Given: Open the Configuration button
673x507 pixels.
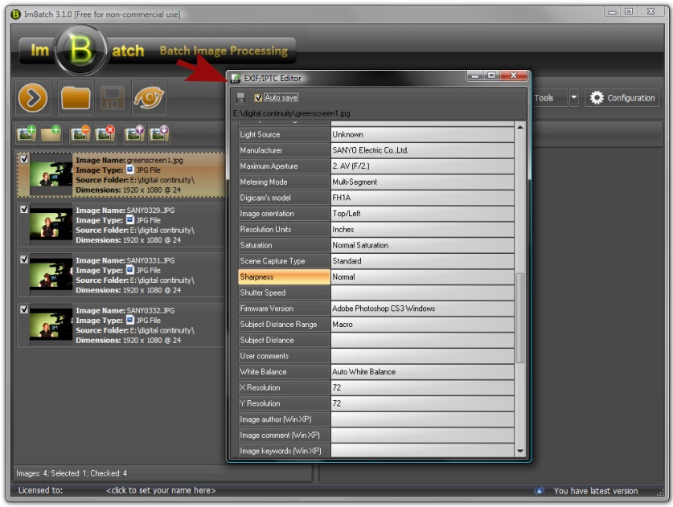Looking at the screenshot, I should [x=622, y=98].
